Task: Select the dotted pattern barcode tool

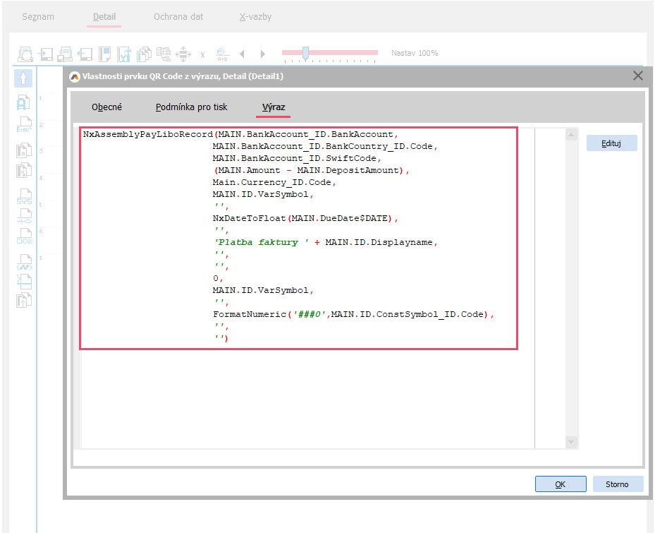Action: pyautogui.click(x=24, y=263)
